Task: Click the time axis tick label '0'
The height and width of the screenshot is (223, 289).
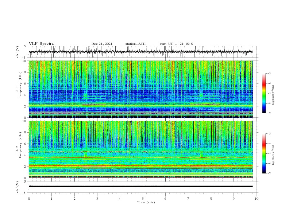Action: (x=29, y=199)
